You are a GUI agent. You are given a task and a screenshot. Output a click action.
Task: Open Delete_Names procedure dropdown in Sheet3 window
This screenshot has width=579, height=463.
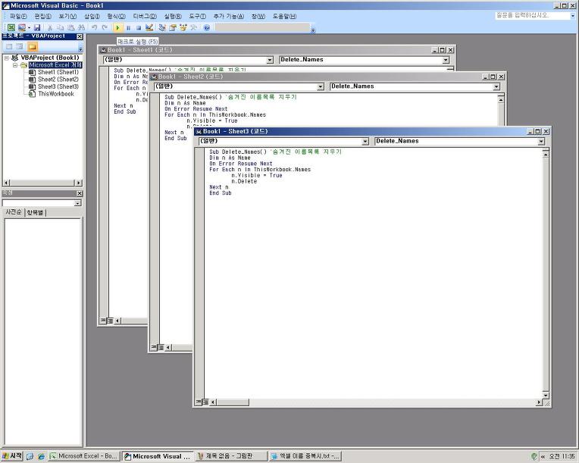pos(541,141)
